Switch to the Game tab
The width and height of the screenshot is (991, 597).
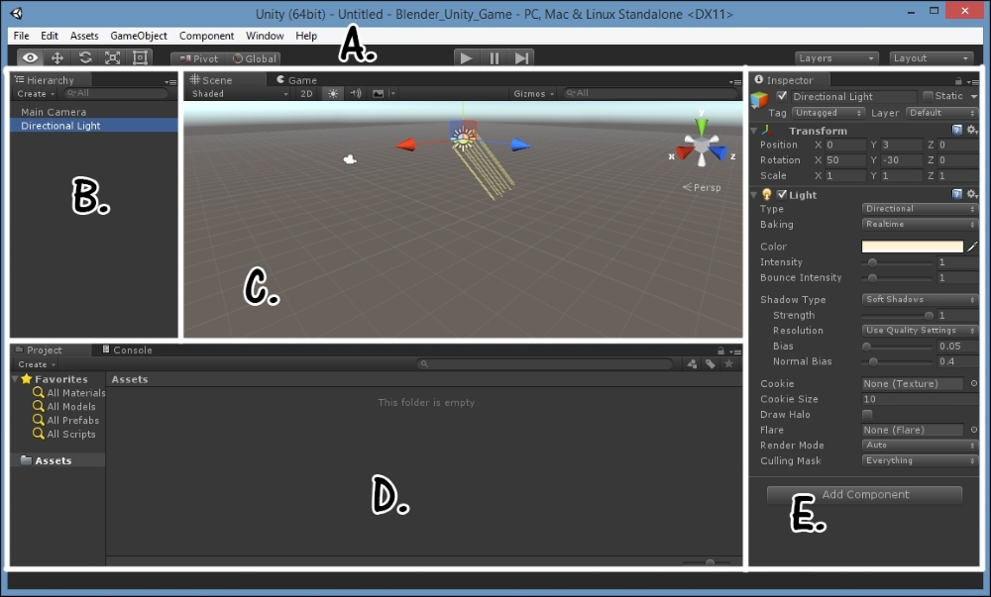297,80
